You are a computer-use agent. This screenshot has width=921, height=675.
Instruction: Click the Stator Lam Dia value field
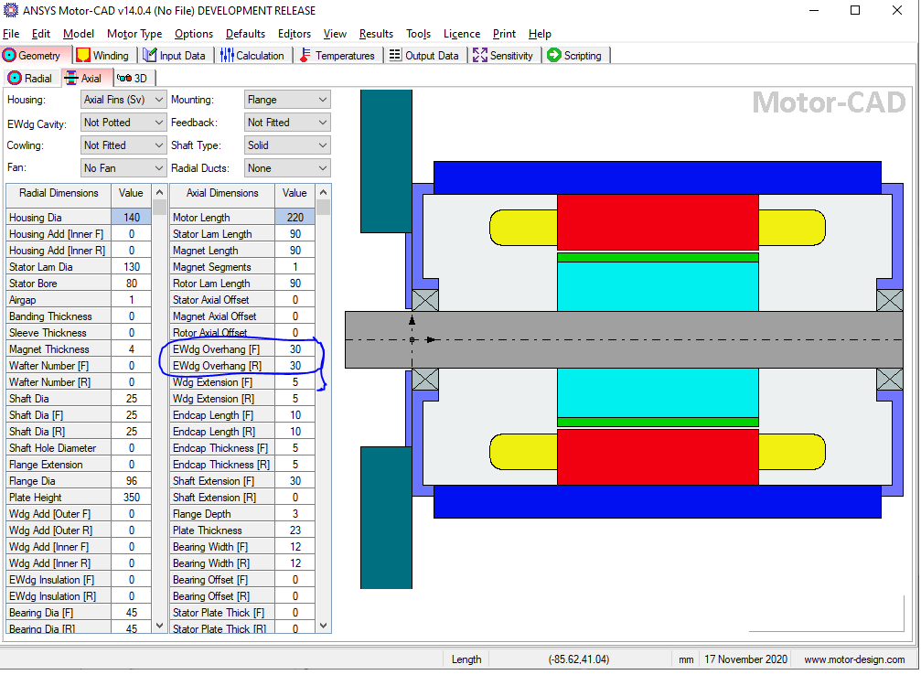pyautogui.click(x=132, y=267)
